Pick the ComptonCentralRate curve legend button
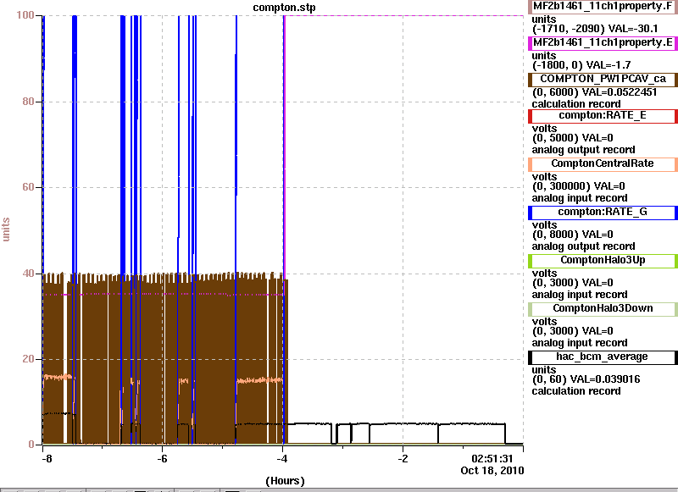Screen dimensions: 678x492 [x=603, y=163]
